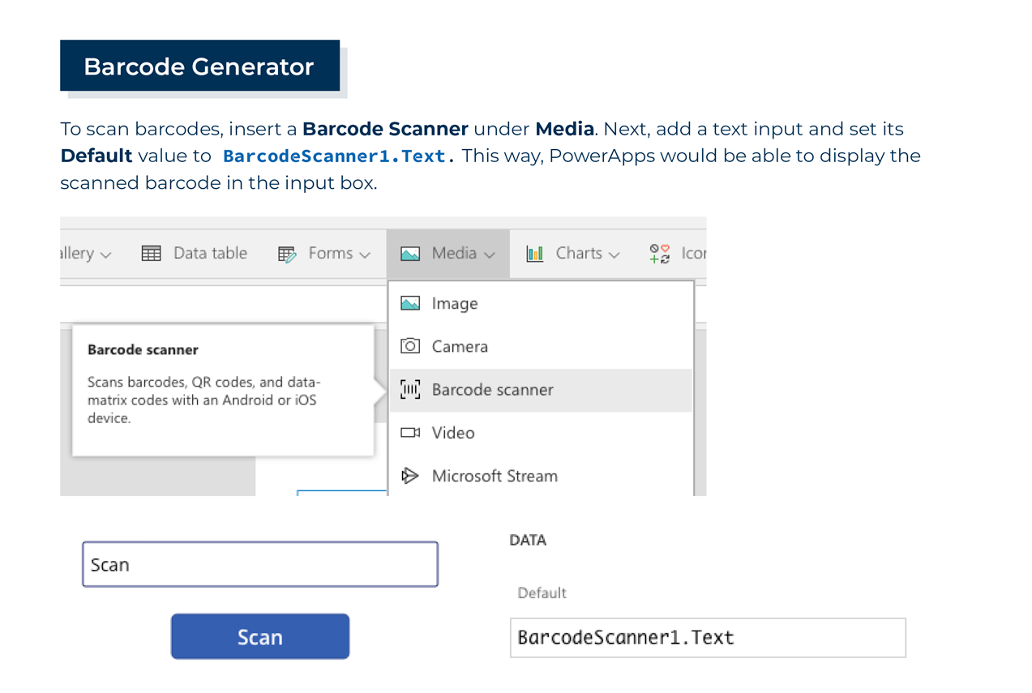Choose Microsoft Stream from Media menu

495,476
